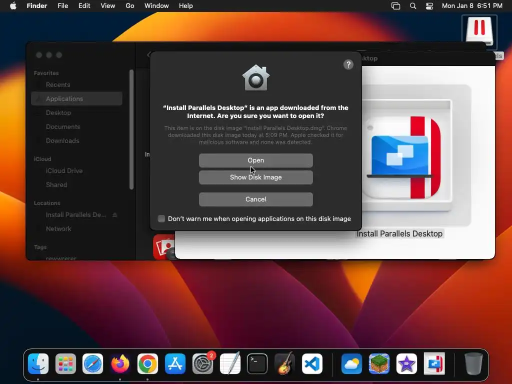Open Spotlight search
This screenshot has width=512, height=384.
point(412,6)
